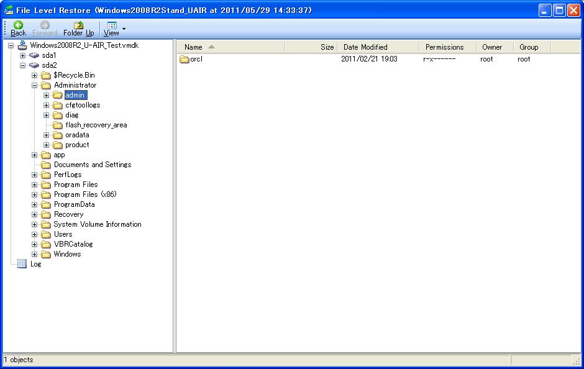Open the Log item icon
This screenshot has width=584, height=369.
(22, 264)
